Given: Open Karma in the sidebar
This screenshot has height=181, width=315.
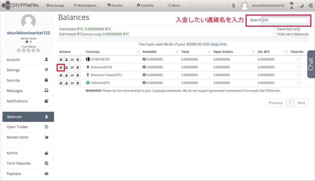Looking at the screenshot, I should click(28, 153).
